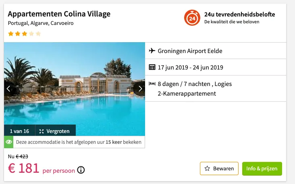The height and width of the screenshot is (184, 295).
Task: Click the orange 24u stopwatch icon
Action: 192,18
